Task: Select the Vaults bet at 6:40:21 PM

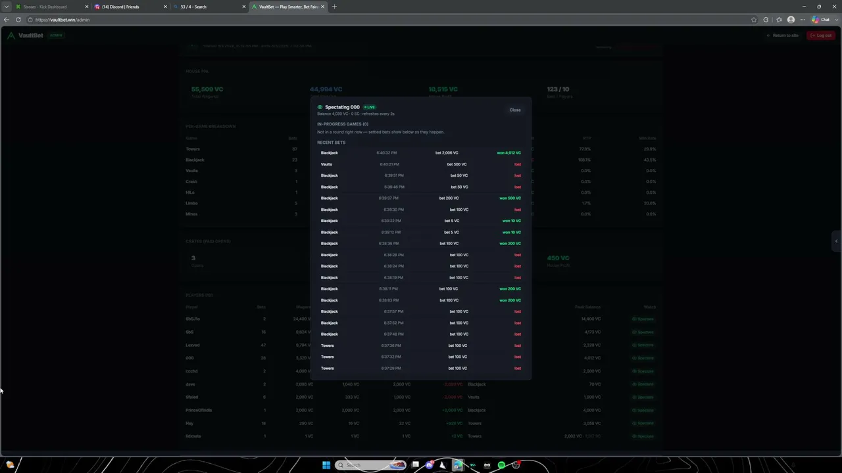Action: (x=421, y=164)
